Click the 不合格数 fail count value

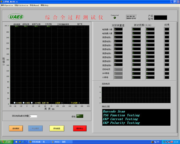[x=79, y=103]
